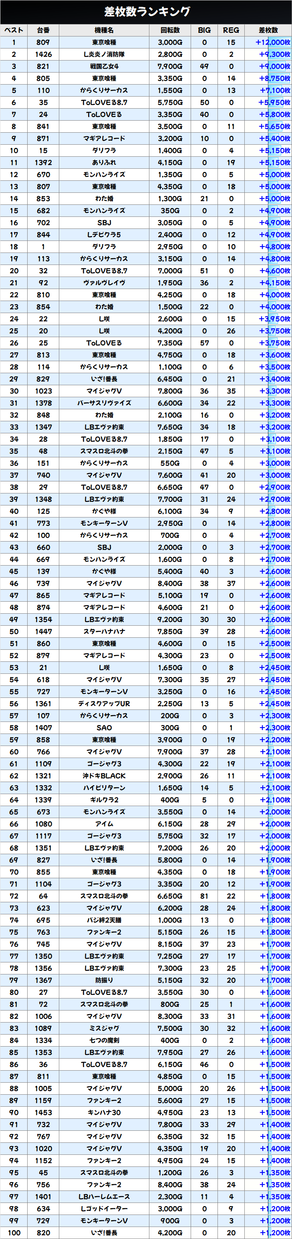Screen dimensions: 292x1239
Task: Select the ありふれ machine name
Action: tap(104, 163)
